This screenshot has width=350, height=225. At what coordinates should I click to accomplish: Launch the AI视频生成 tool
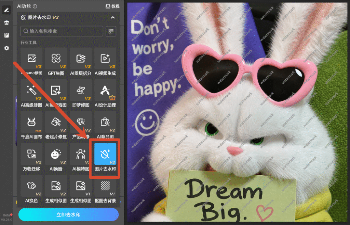[x=105, y=62]
